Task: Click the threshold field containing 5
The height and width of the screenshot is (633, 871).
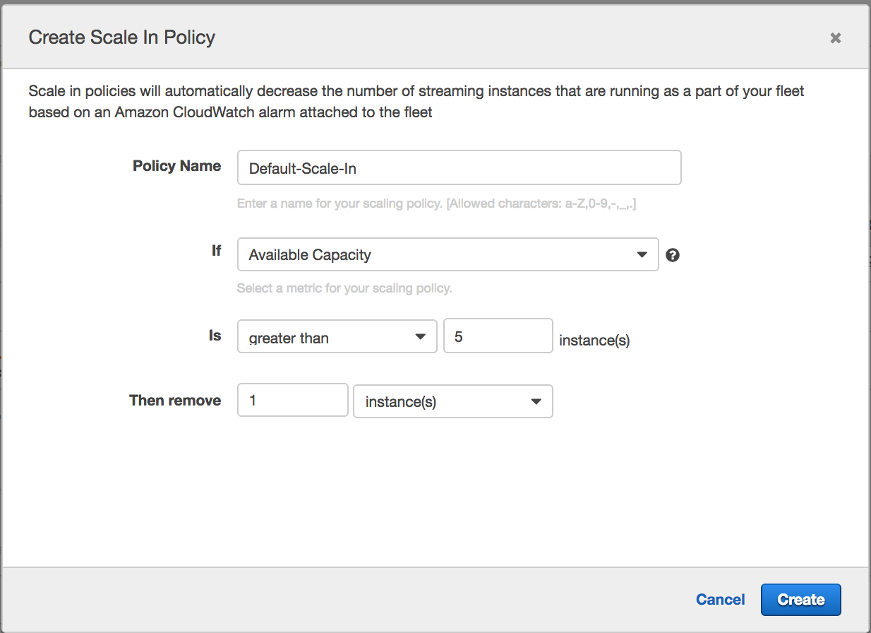Action: coord(498,336)
